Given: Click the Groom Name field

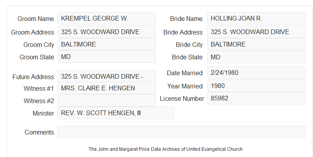Looking at the screenshot, I should pos(107,18).
